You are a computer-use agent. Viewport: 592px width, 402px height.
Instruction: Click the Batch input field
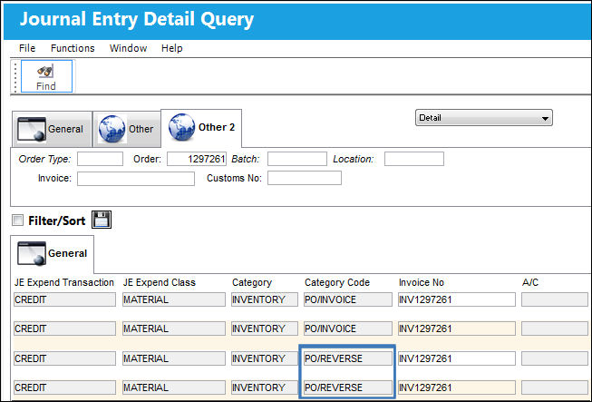(x=297, y=159)
